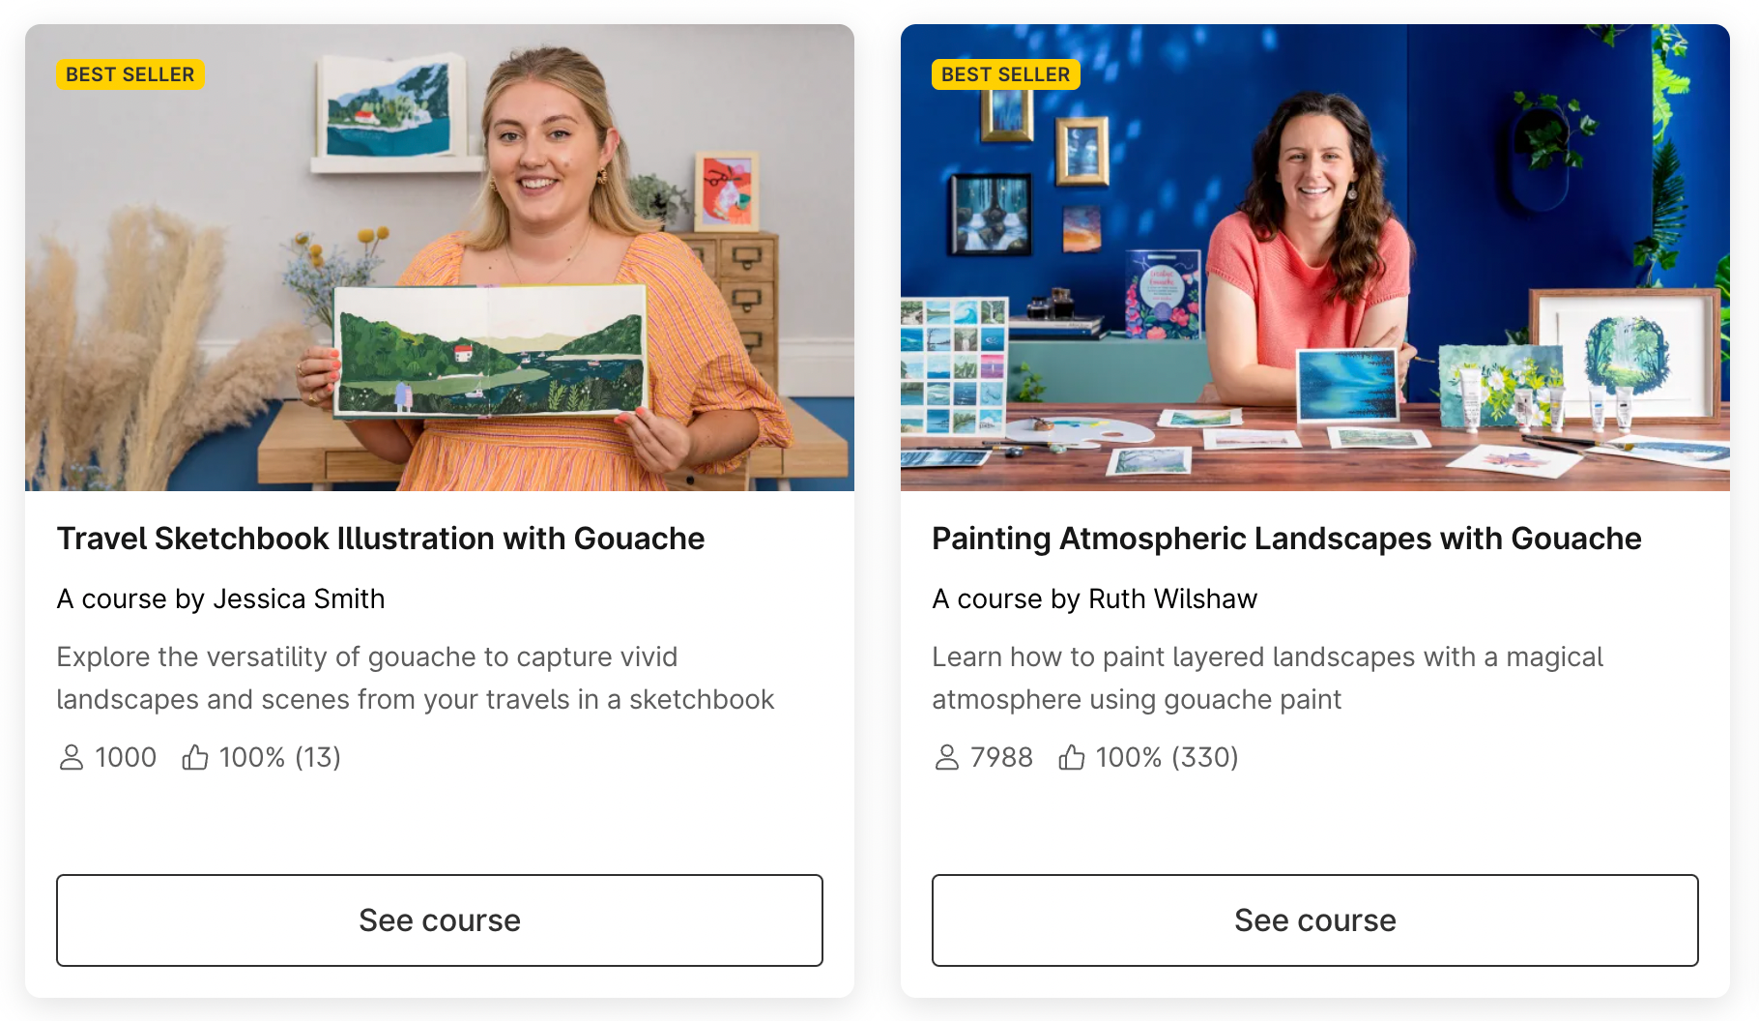Click the students icon beside 1000
This screenshot has width=1759, height=1021.
coord(72,757)
